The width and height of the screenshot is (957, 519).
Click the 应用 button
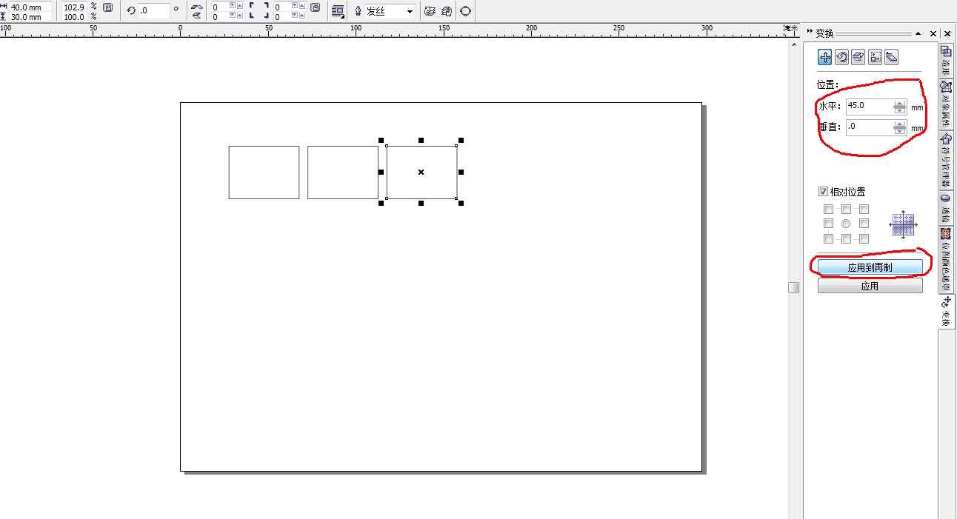(x=870, y=286)
